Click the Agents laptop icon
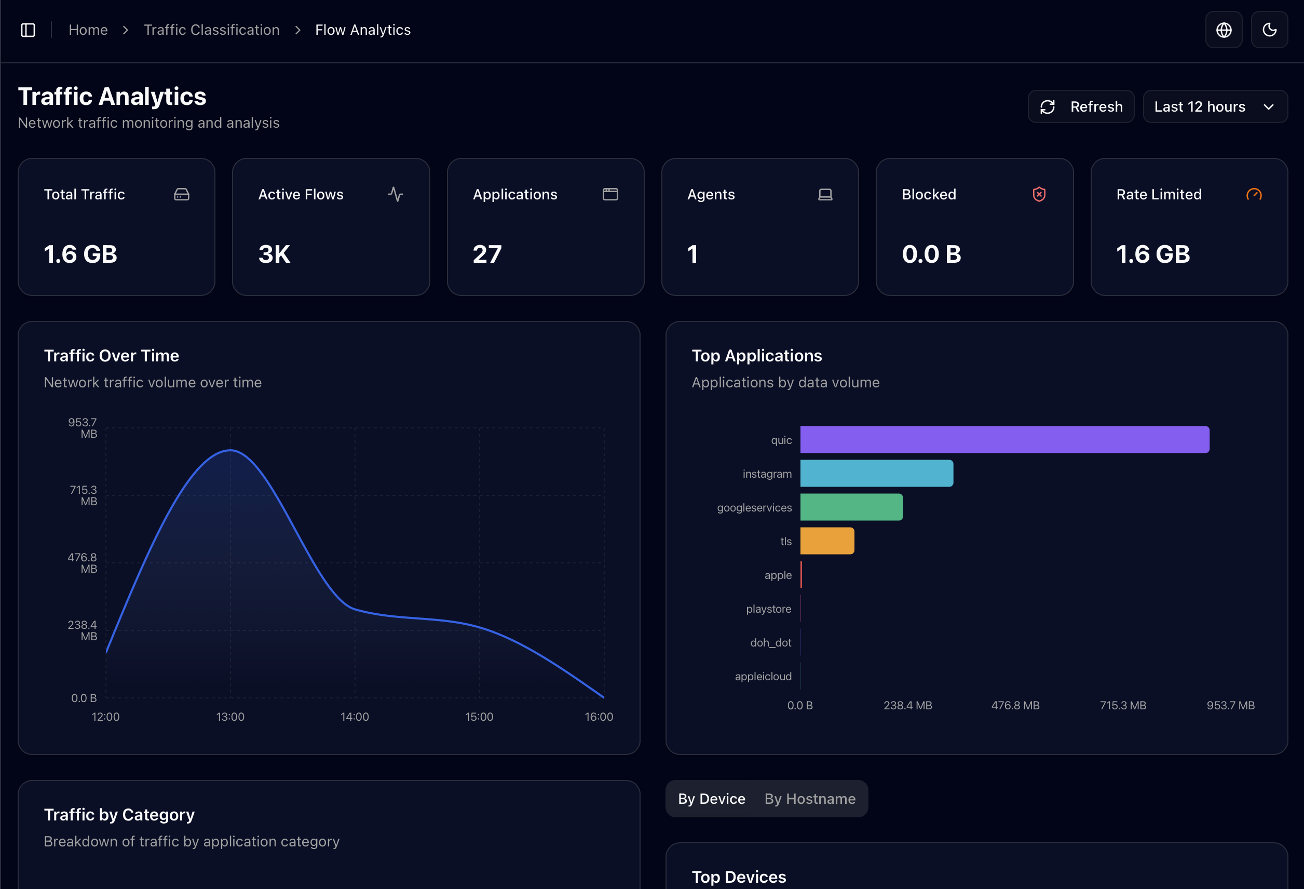Image resolution: width=1304 pixels, height=889 pixels. tap(825, 194)
